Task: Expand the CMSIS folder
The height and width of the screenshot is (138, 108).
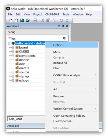Action: (13, 52)
